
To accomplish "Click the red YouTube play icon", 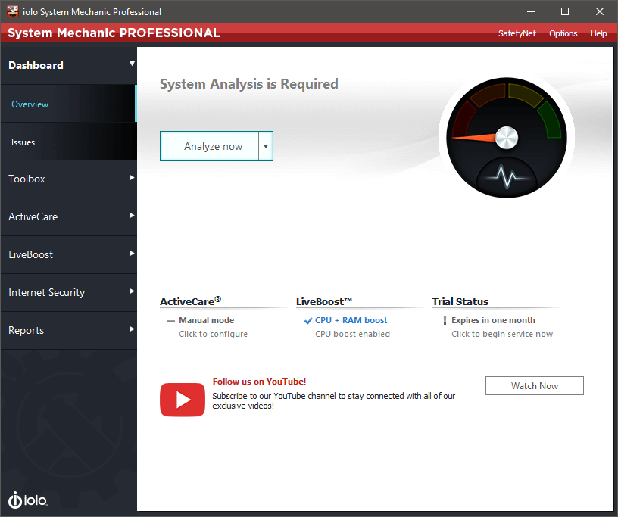I will (183, 400).
